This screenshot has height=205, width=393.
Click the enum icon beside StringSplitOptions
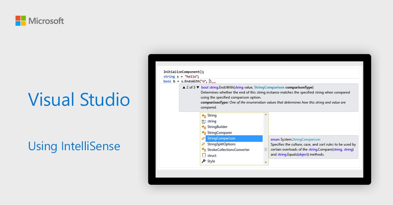click(204, 144)
